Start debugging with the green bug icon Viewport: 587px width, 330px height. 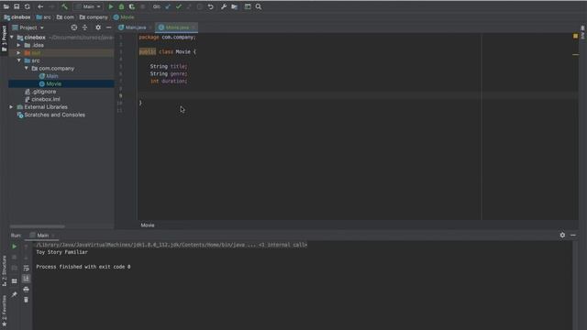point(121,6)
